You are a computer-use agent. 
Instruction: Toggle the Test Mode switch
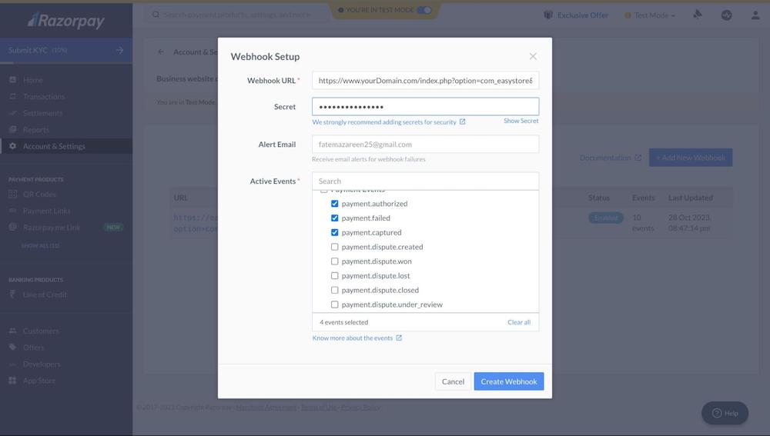pyautogui.click(x=424, y=10)
